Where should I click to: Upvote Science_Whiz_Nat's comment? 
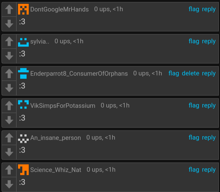pyautogui.click(x=9, y=170)
